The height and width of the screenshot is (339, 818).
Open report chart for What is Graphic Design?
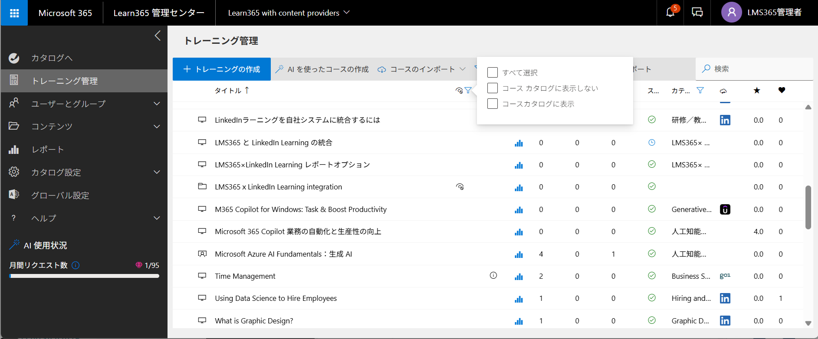519,321
